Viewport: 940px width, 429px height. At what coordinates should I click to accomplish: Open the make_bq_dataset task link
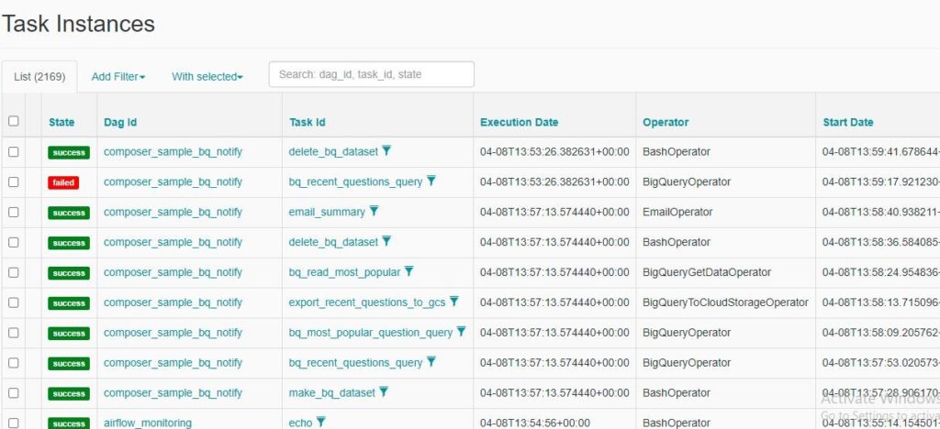331,392
